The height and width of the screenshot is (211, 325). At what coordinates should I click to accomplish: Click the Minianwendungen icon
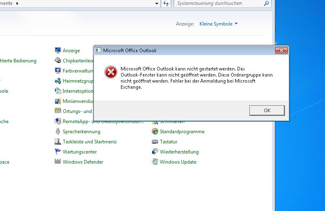(57, 101)
